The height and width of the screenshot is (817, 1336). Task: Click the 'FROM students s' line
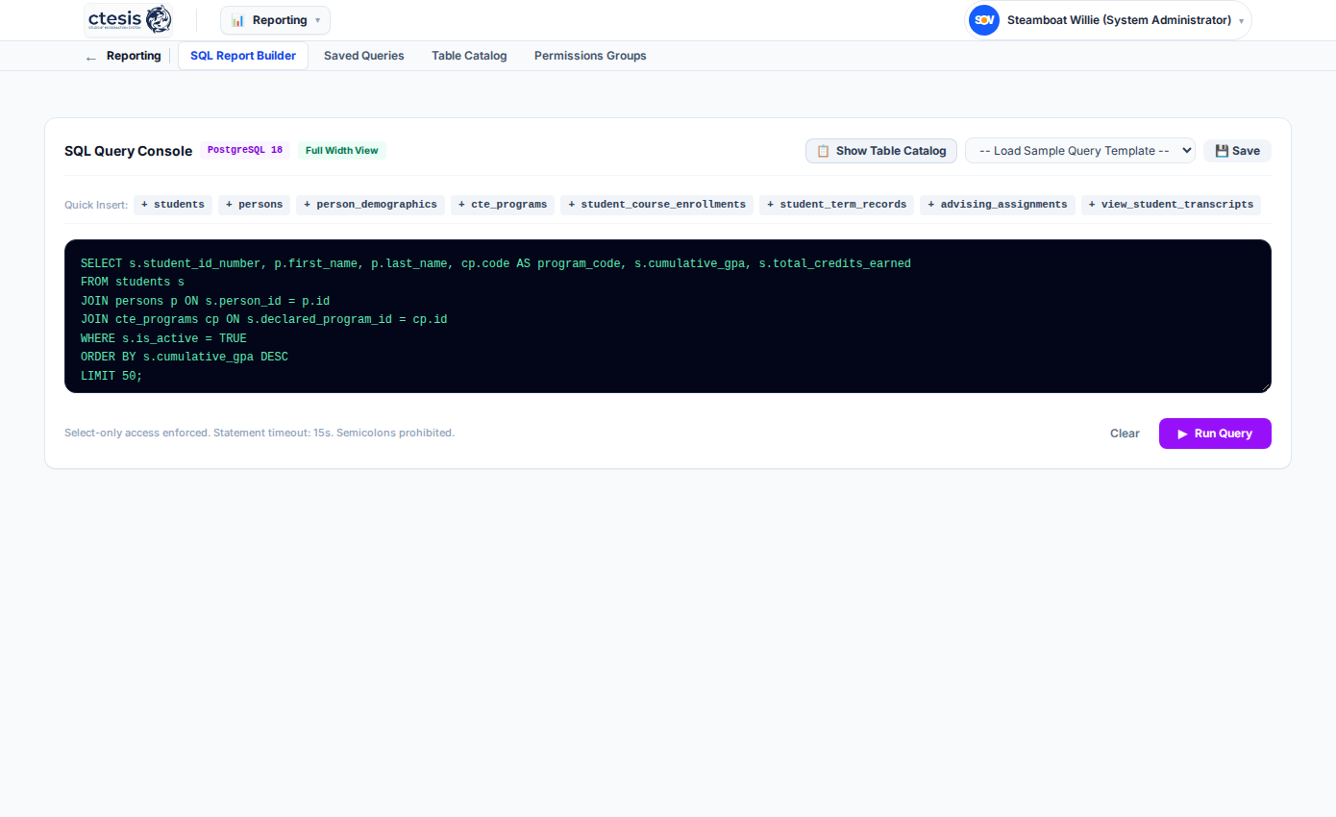click(133, 282)
